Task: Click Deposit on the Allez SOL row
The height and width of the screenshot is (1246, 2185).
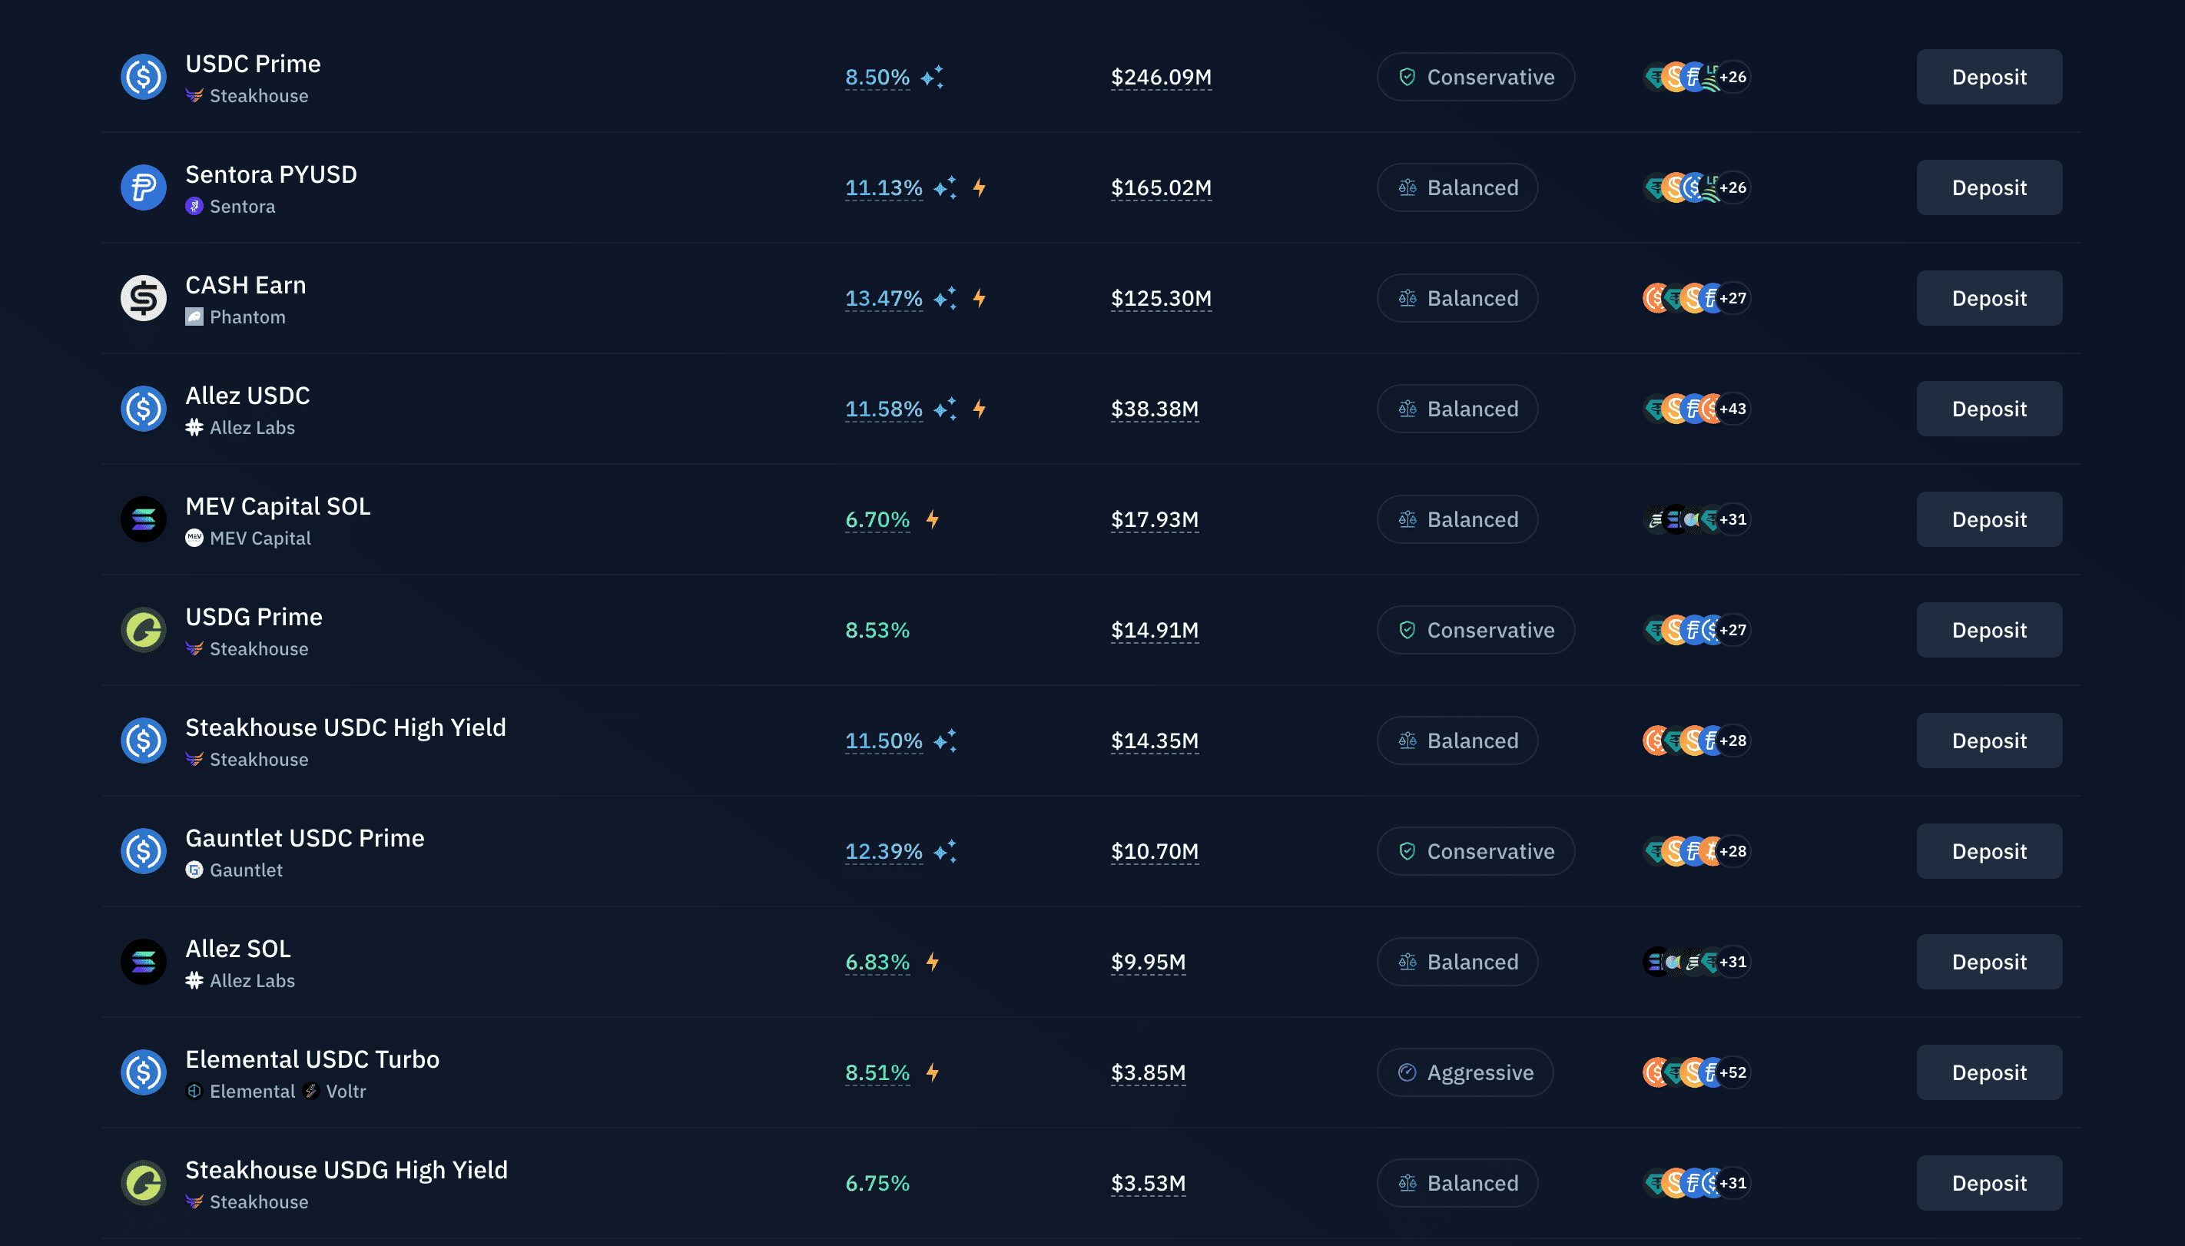Action: [1988, 962]
